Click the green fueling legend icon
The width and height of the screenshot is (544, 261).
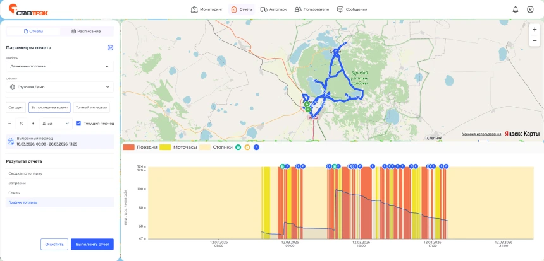coord(238,147)
